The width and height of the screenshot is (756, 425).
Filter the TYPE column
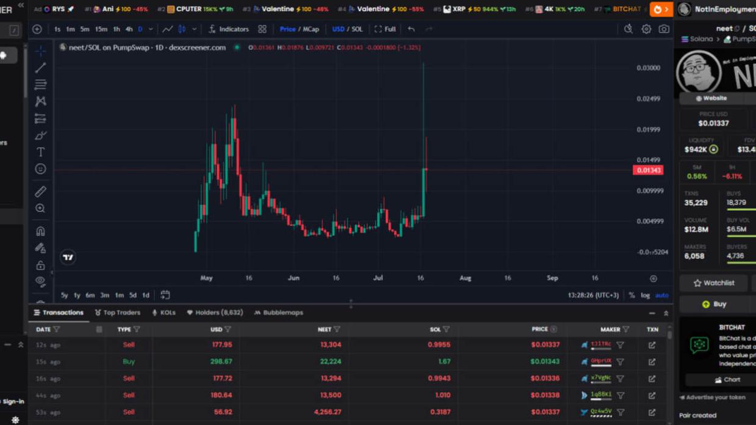(137, 329)
